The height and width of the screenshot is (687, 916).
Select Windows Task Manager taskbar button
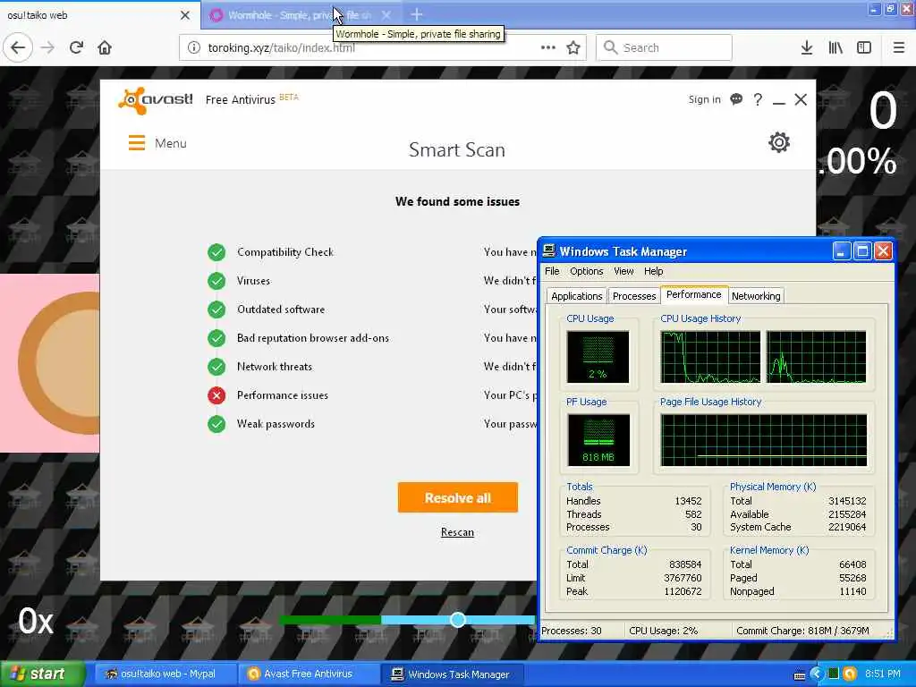(452, 674)
